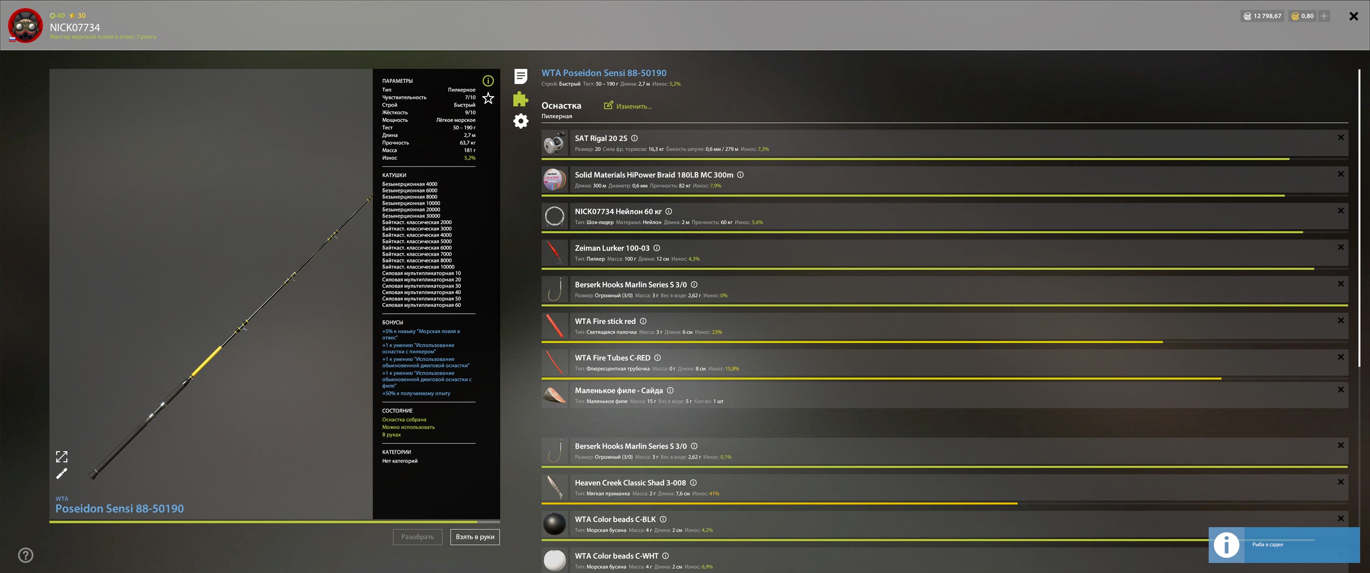Toggle the favorite star for the rod
Image resolution: width=1370 pixels, height=573 pixels.
tap(488, 98)
